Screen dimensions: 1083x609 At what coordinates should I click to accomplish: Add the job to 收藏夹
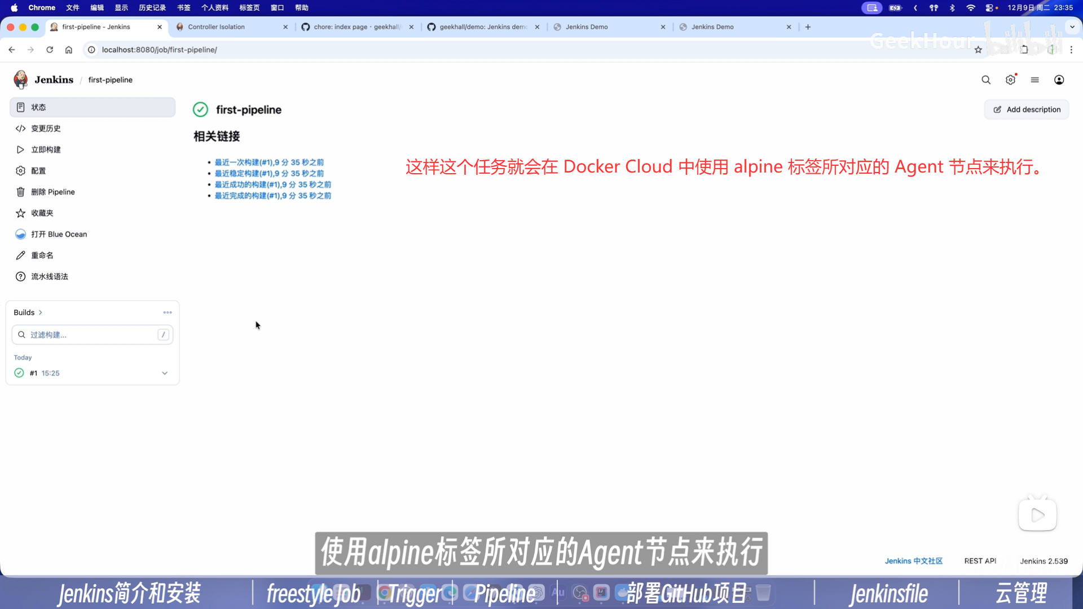(42, 213)
